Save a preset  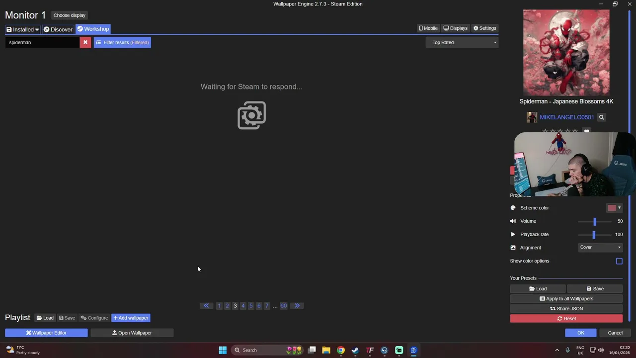click(x=595, y=288)
